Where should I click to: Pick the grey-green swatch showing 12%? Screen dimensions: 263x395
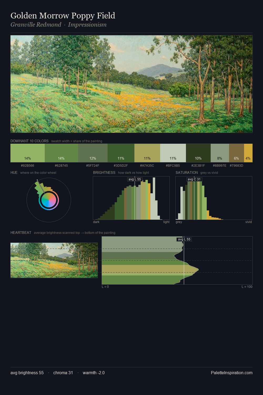[x=93, y=153]
